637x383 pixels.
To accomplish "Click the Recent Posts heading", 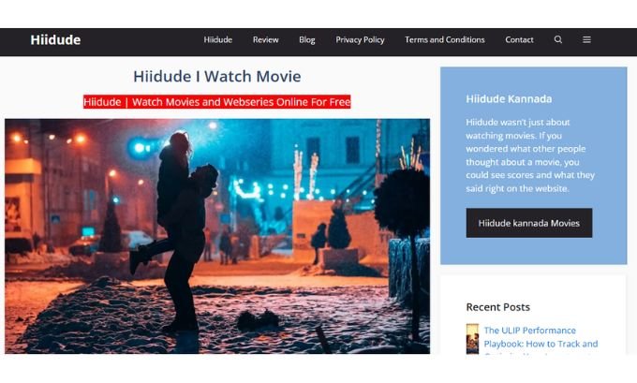I will (497, 307).
